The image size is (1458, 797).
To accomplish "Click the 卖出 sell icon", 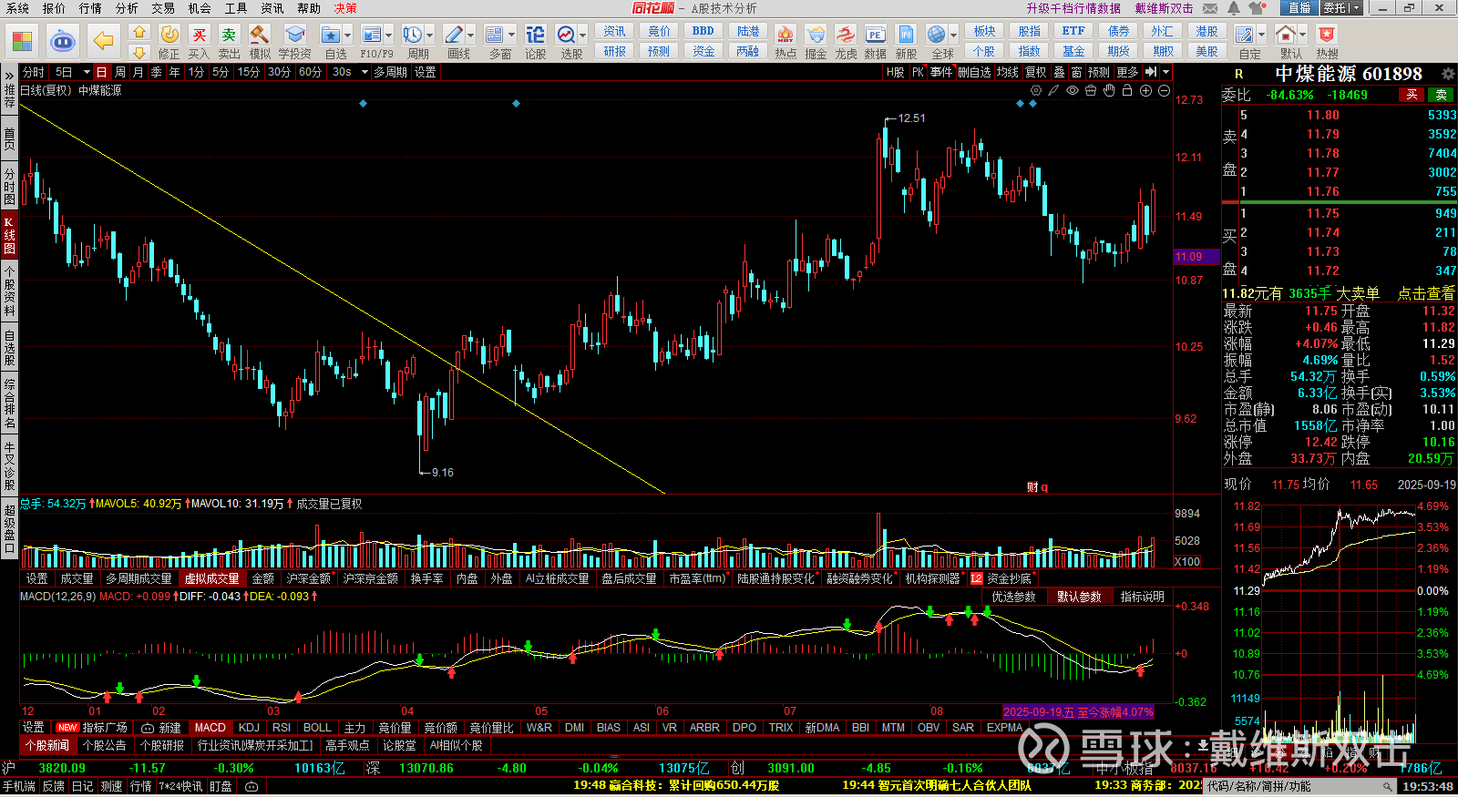I will [229, 36].
